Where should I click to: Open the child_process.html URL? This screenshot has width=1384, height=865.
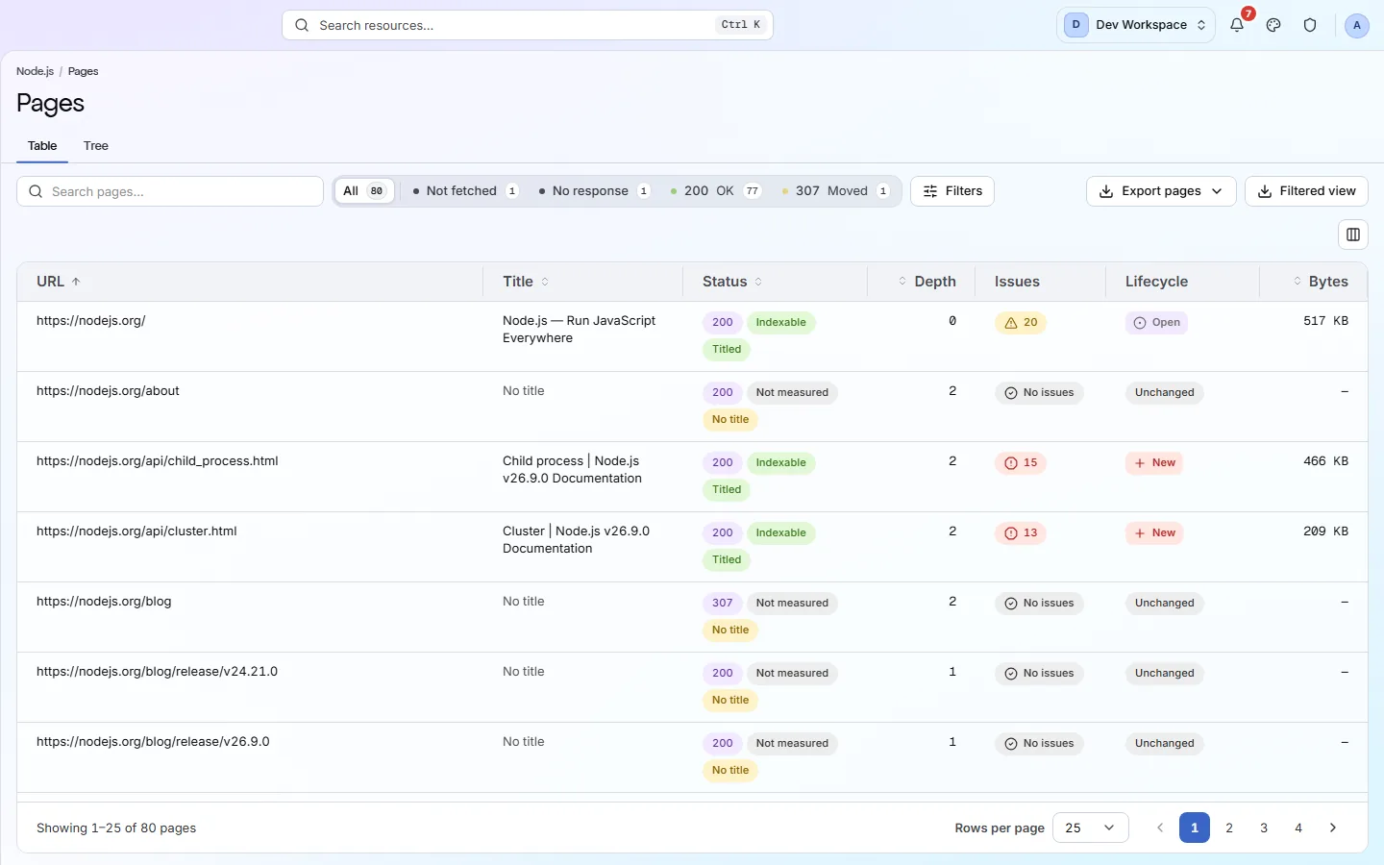[158, 461]
